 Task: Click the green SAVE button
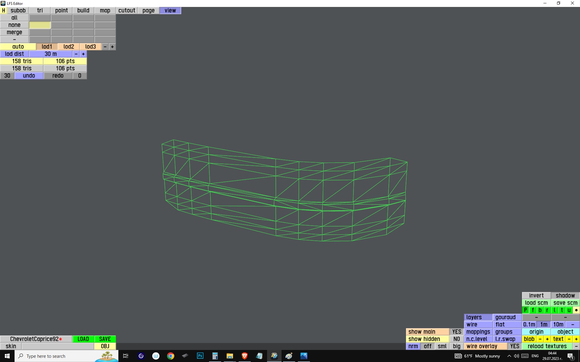point(105,339)
